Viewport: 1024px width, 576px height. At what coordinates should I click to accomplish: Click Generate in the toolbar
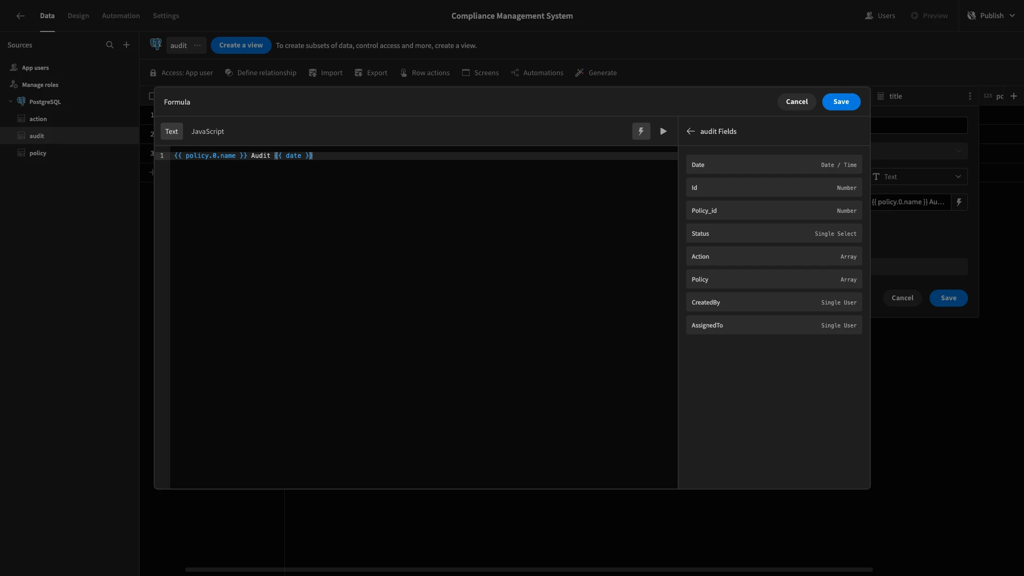[x=596, y=73]
